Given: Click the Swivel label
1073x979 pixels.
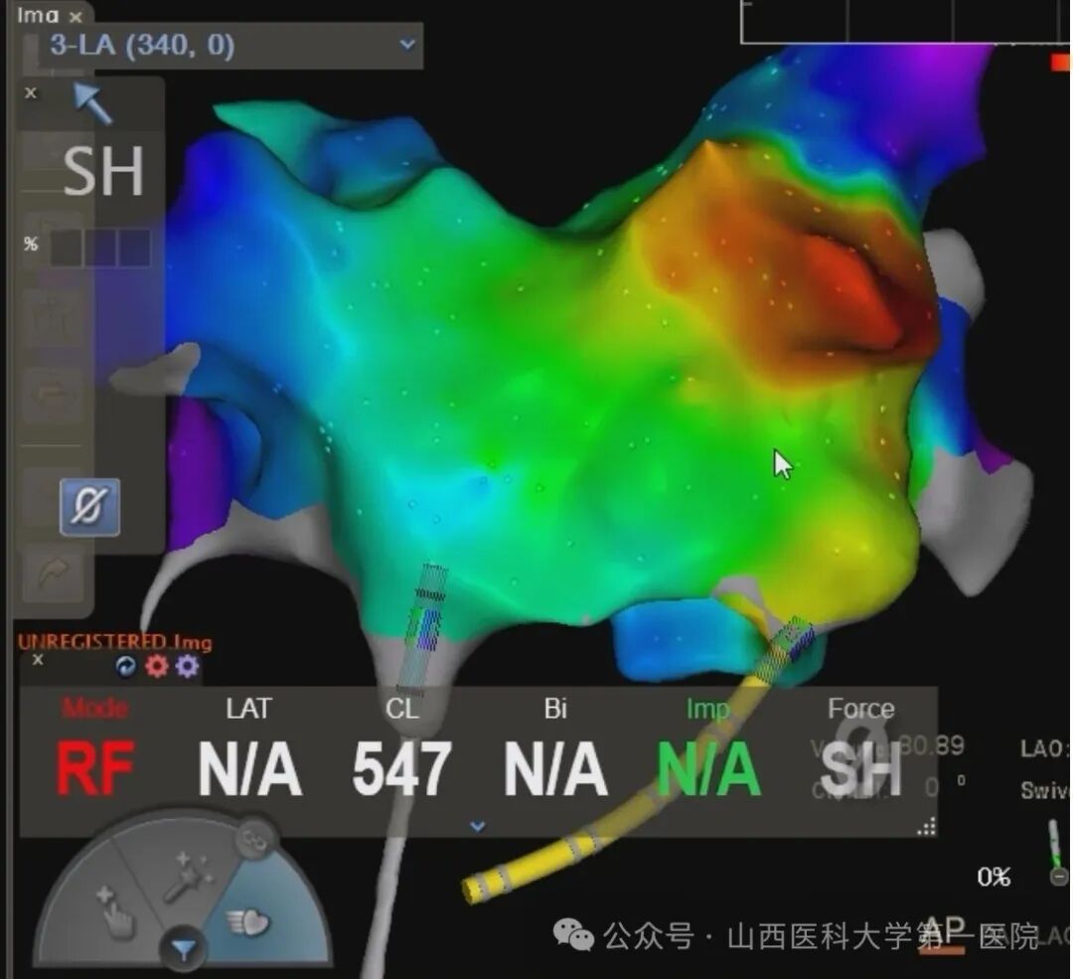Looking at the screenshot, I should pos(1045,790).
